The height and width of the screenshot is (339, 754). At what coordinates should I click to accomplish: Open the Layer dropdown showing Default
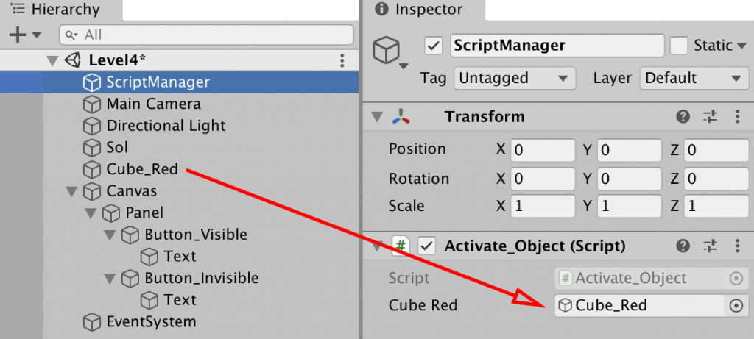pyautogui.click(x=693, y=78)
